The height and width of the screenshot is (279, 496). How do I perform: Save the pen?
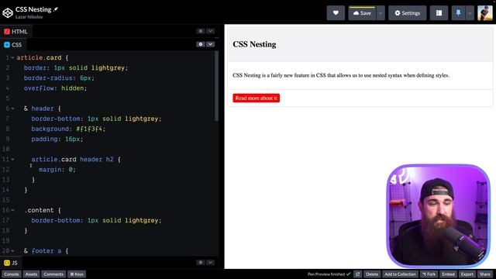[x=362, y=13]
